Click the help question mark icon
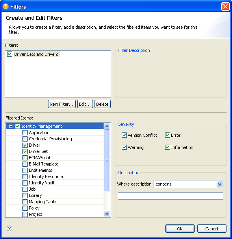The height and width of the screenshot is (239, 232). (9, 228)
